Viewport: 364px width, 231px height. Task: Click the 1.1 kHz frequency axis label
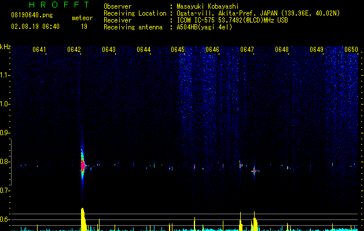tap(5, 75)
